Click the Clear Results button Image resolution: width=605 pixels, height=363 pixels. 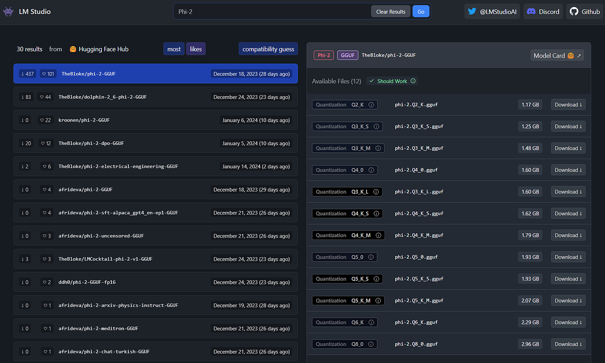(x=390, y=11)
